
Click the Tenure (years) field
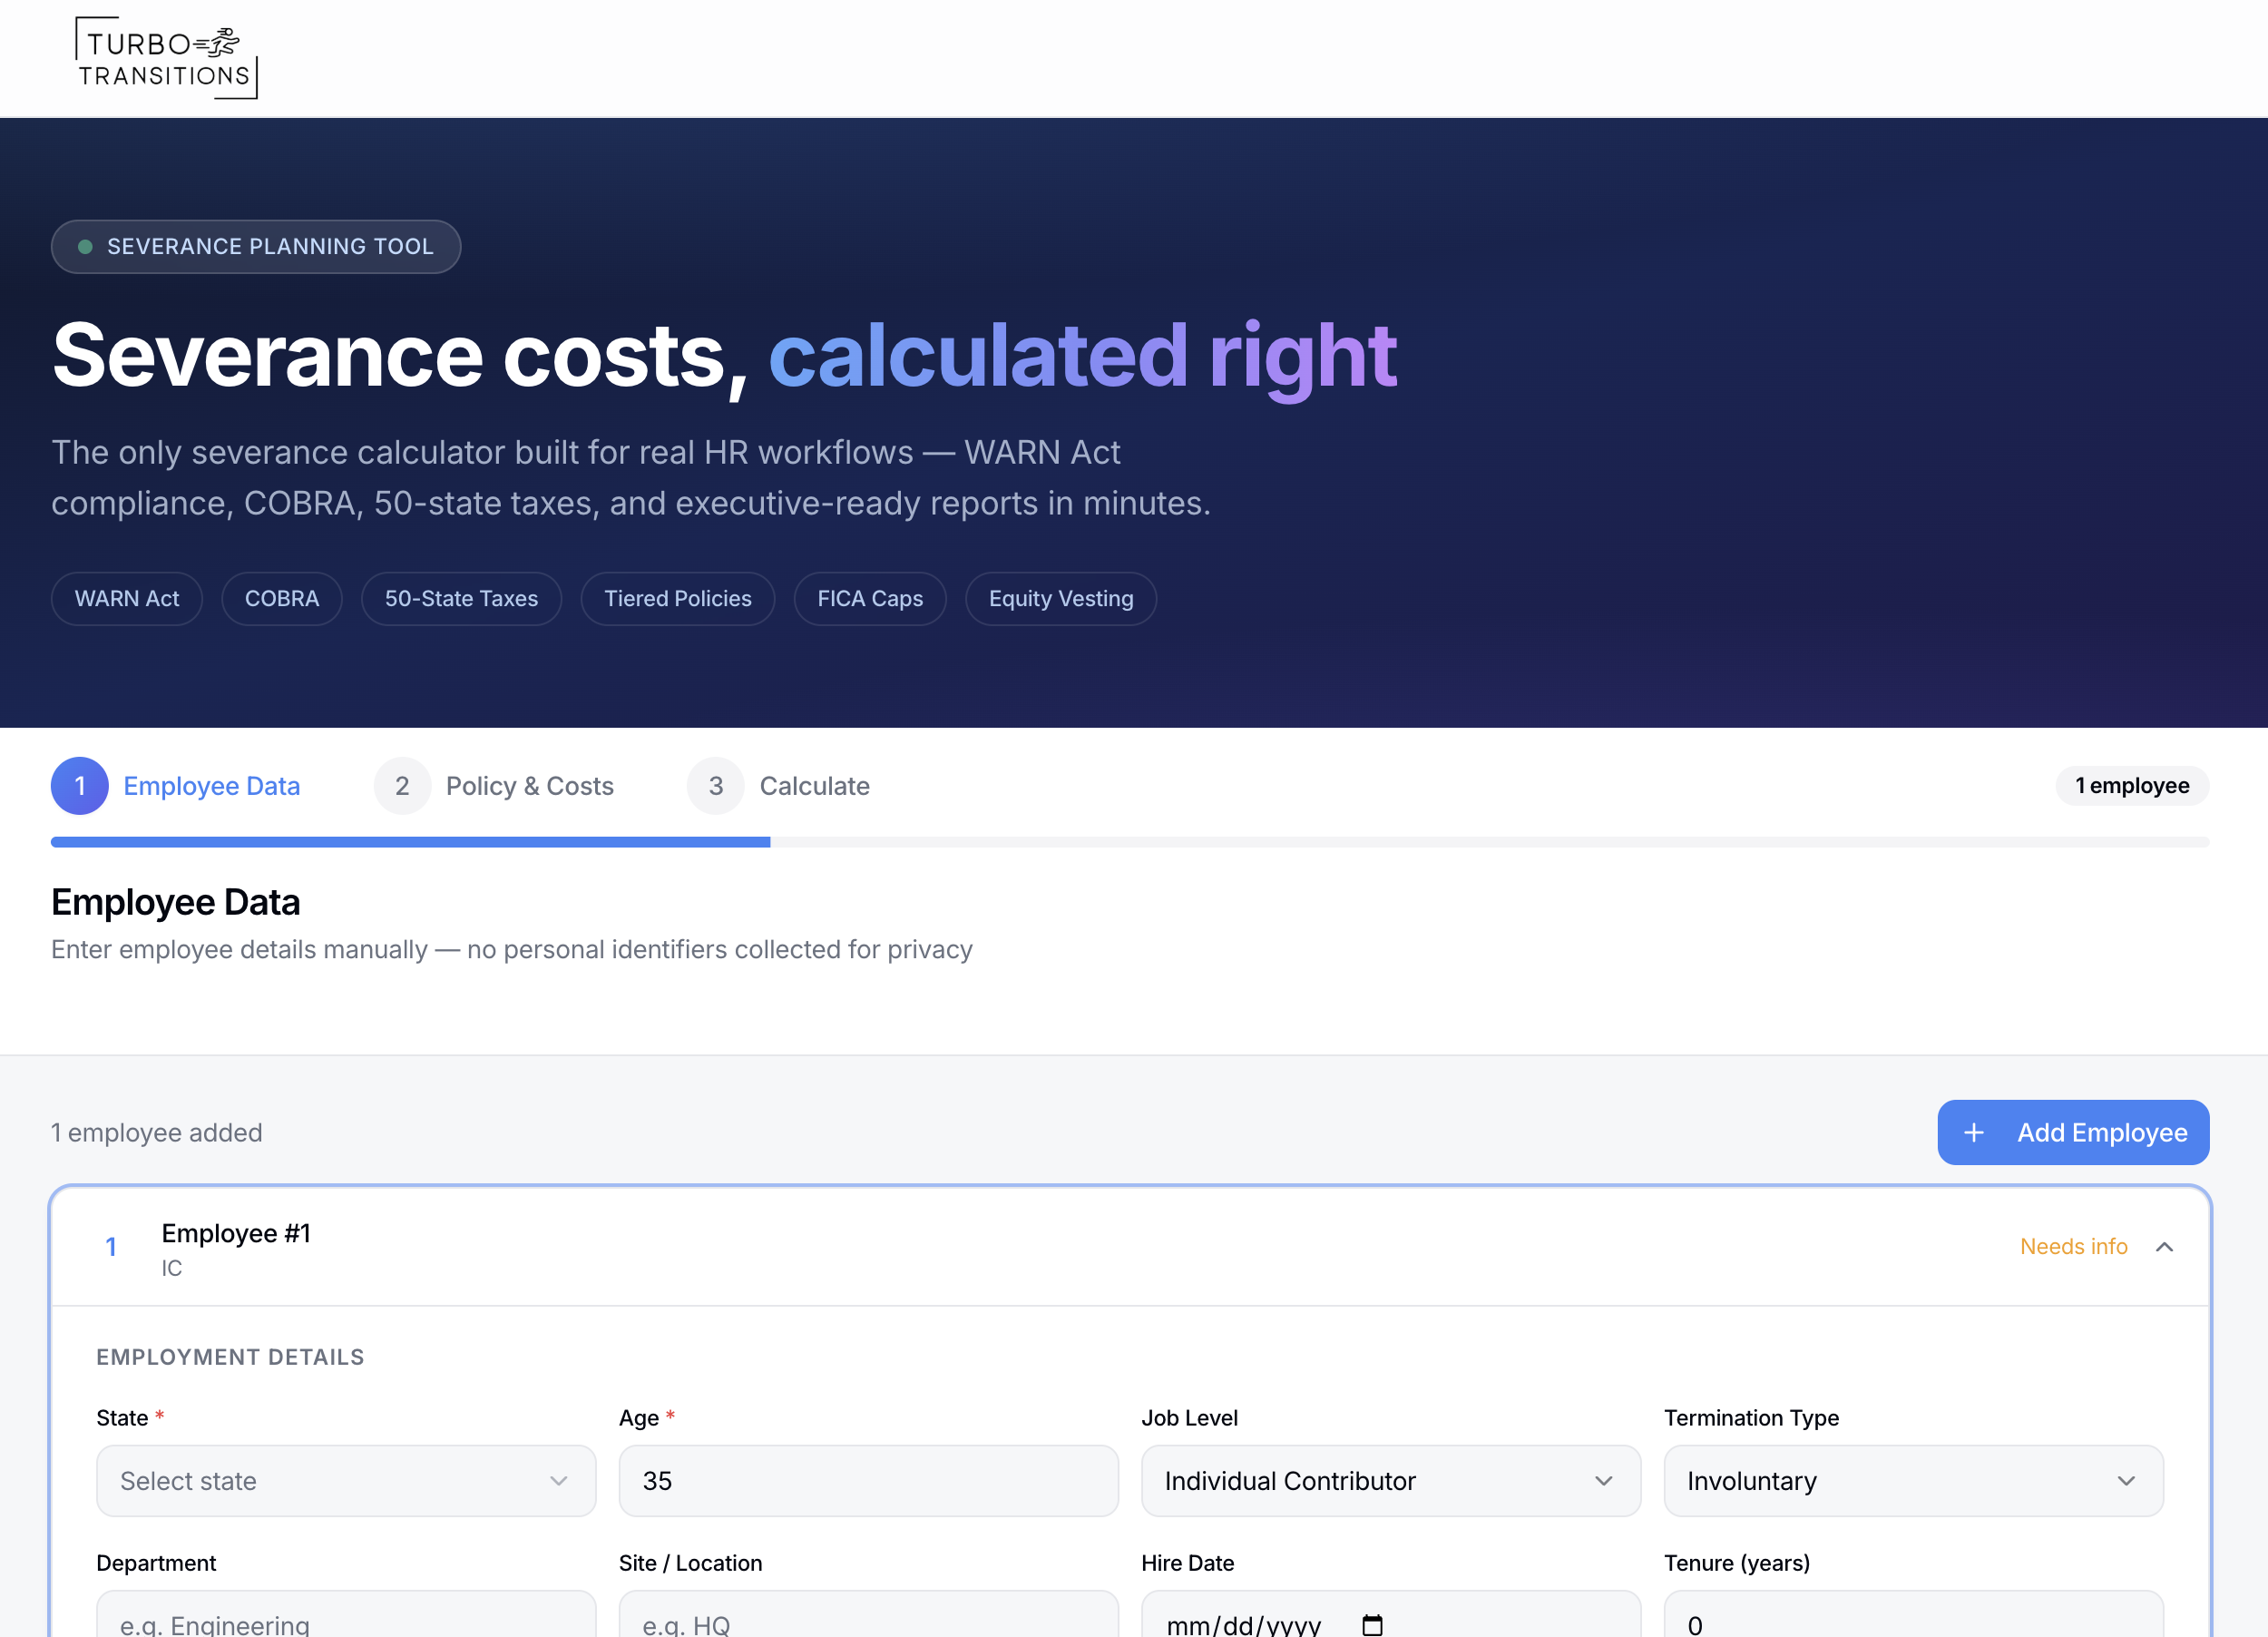pos(1912,1620)
